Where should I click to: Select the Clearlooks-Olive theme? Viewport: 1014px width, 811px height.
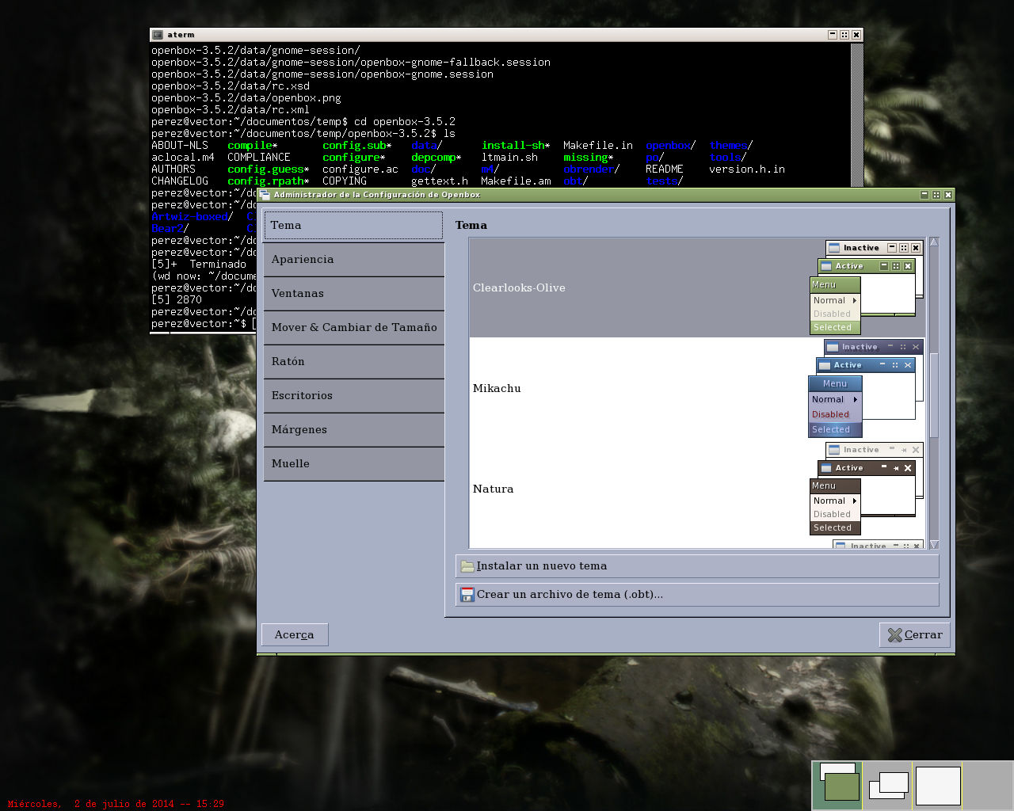(697, 287)
